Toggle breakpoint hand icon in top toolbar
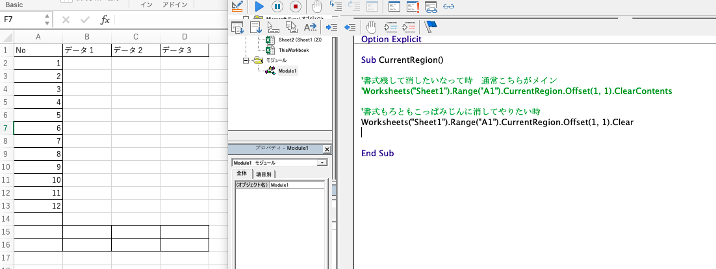 (x=316, y=6)
